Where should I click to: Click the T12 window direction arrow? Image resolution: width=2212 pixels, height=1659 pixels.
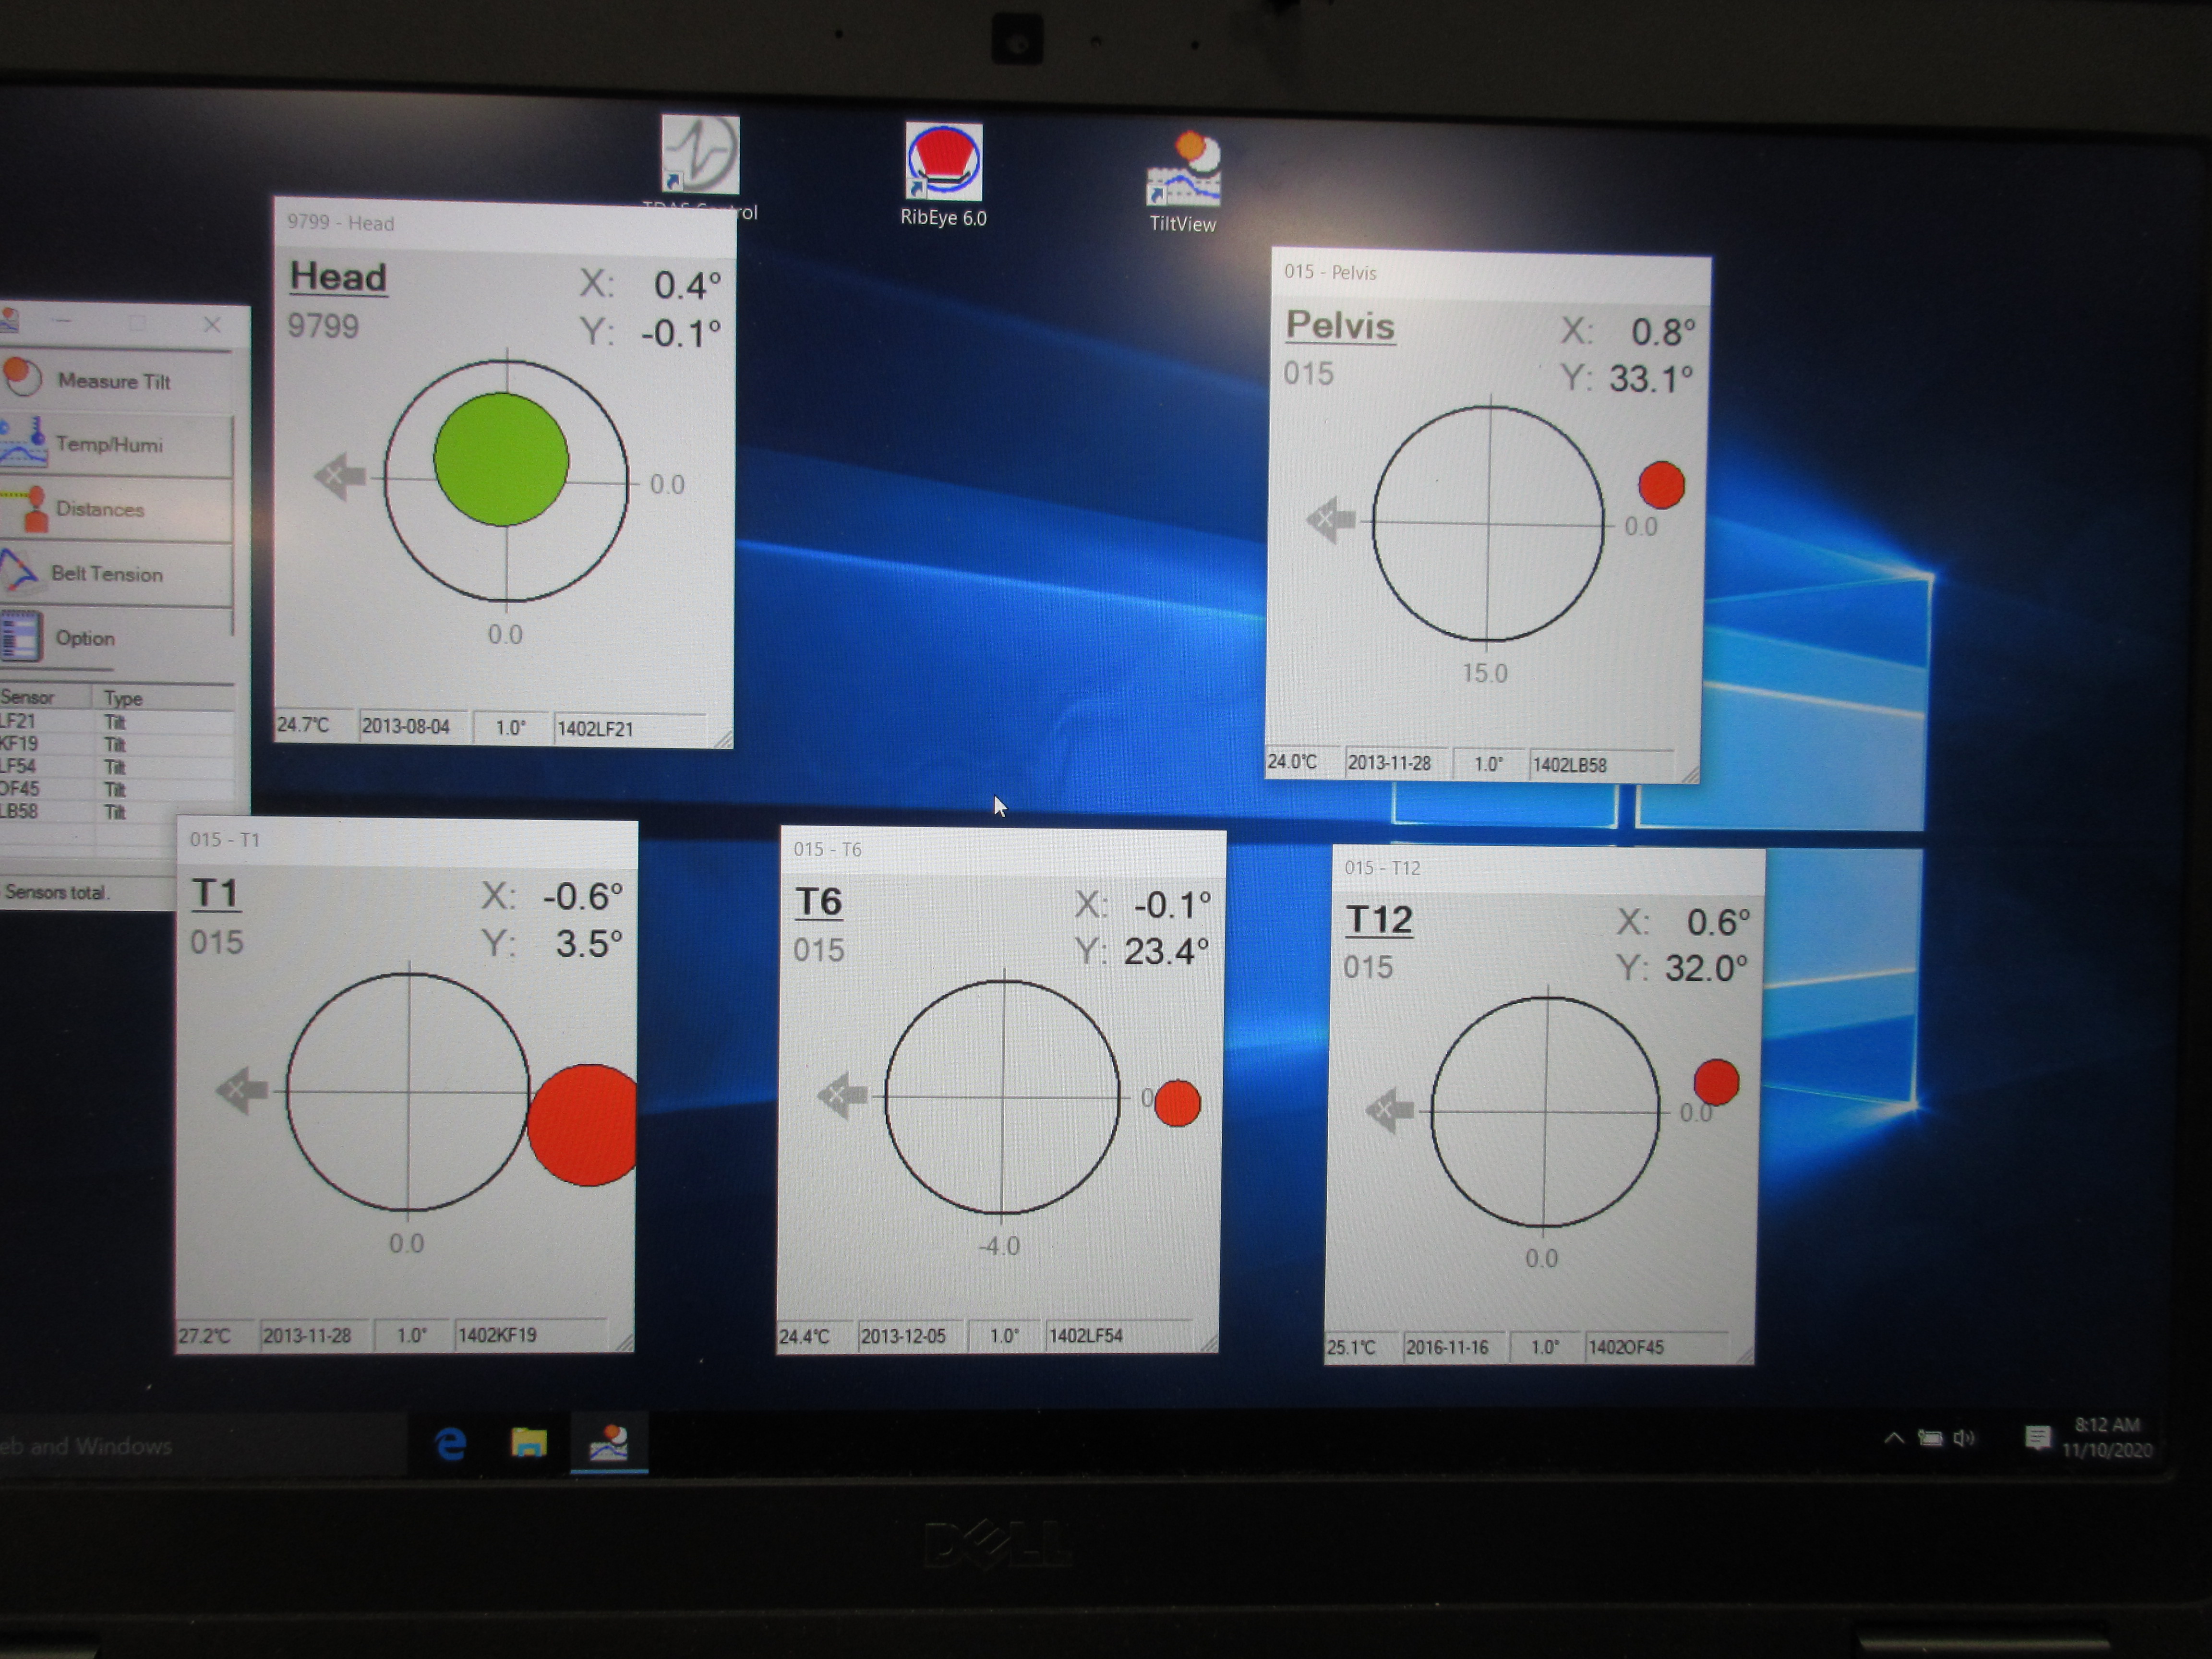coord(1389,1110)
